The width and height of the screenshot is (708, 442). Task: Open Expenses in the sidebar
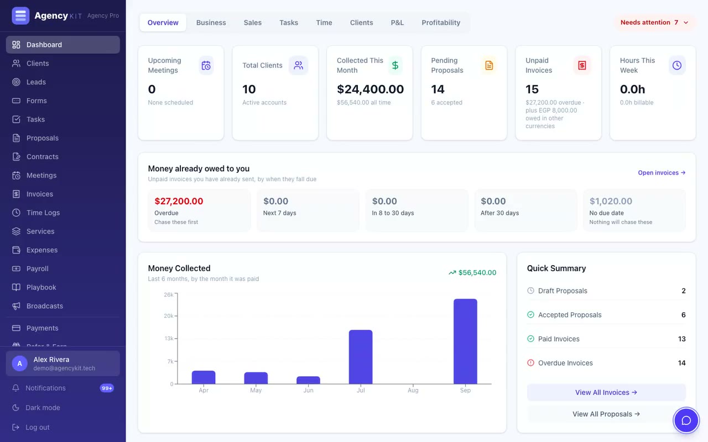tap(63, 250)
